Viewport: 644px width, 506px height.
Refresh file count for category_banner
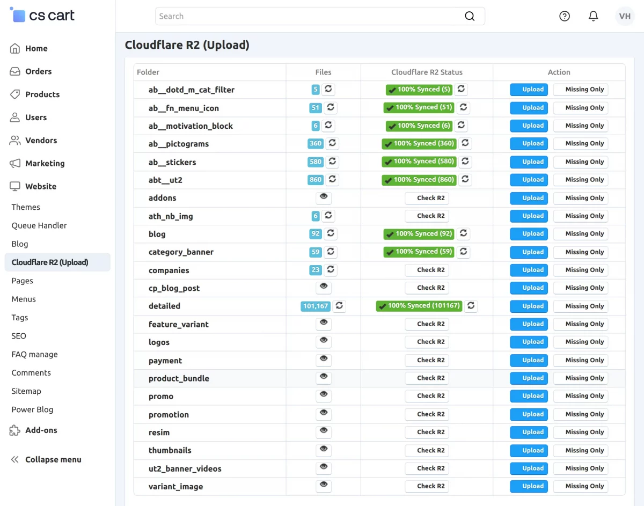coord(331,252)
